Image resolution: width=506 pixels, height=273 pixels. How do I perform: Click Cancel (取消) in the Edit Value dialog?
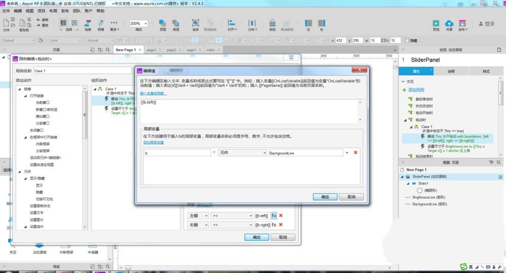pyautogui.click(x=352, y=197)
